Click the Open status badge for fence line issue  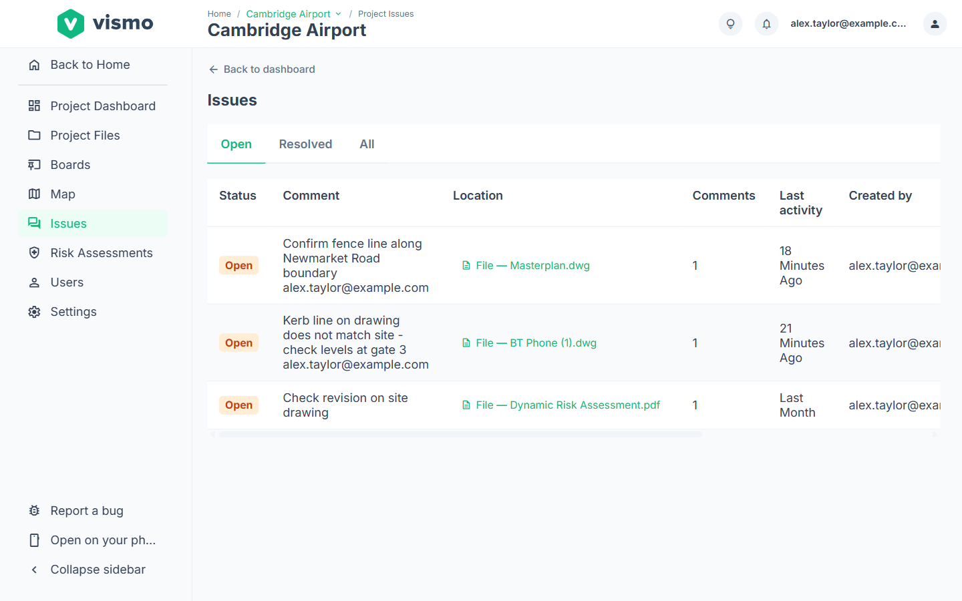[x=238, y=266]
